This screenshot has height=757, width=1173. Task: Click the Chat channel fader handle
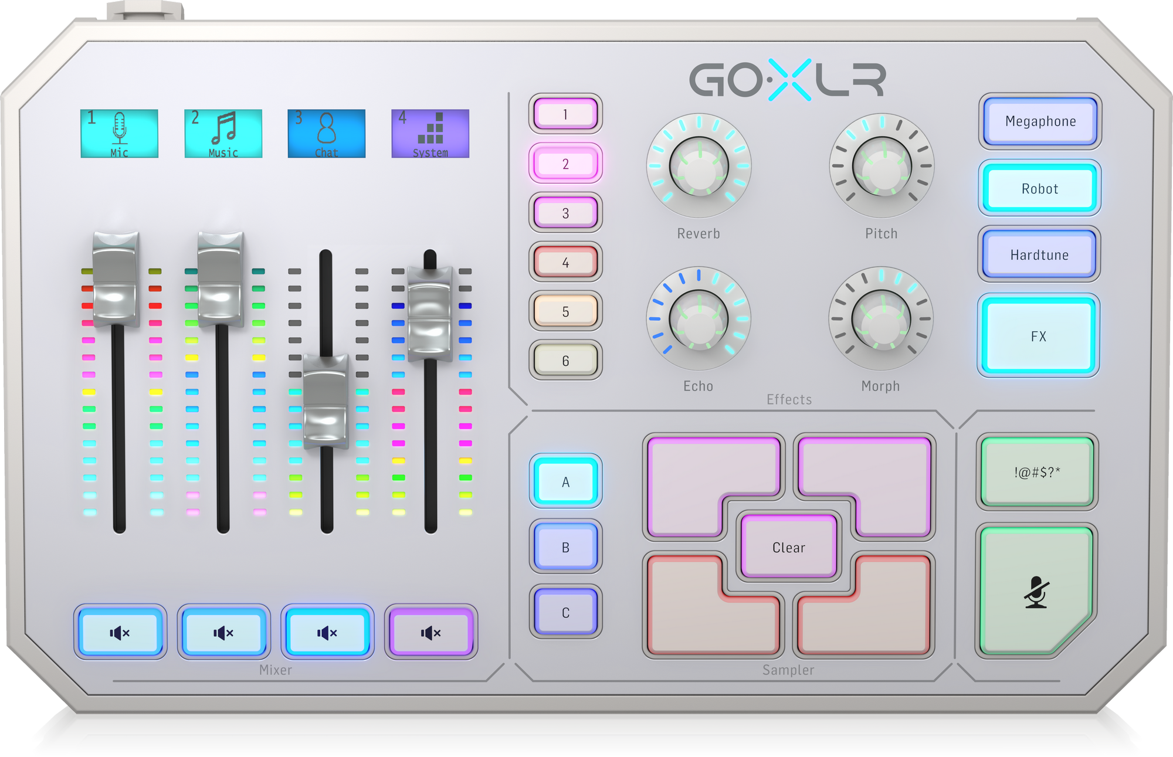click(x=326, y=402)
